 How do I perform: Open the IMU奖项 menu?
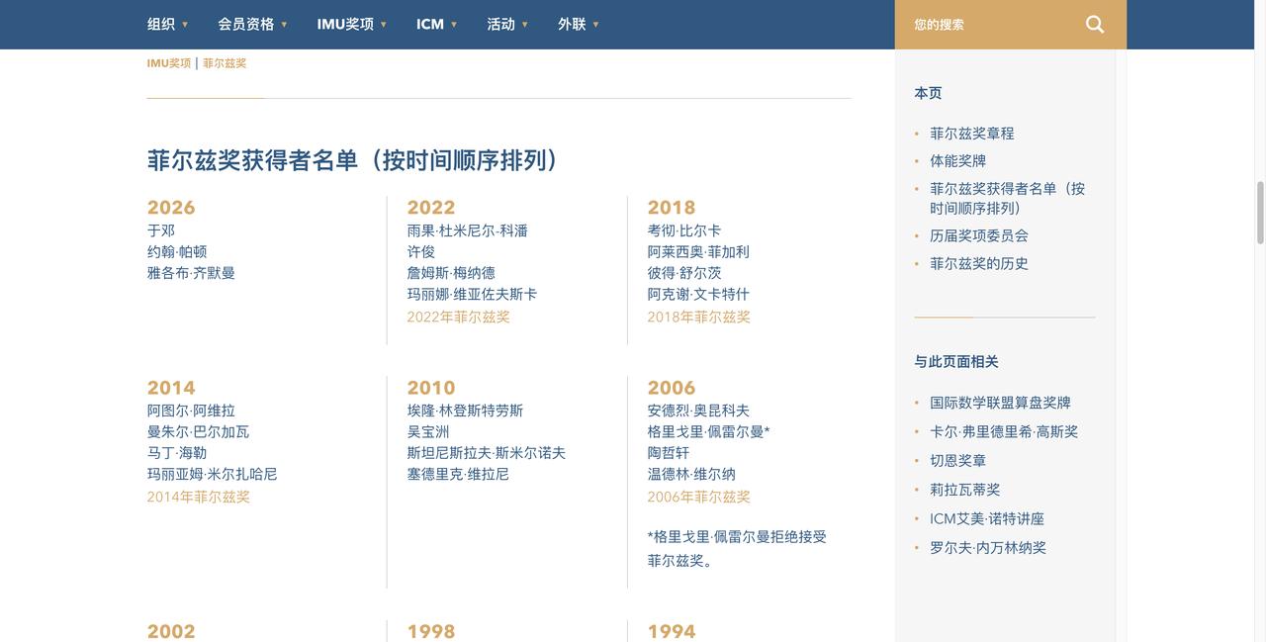click(x=345, y=25)
